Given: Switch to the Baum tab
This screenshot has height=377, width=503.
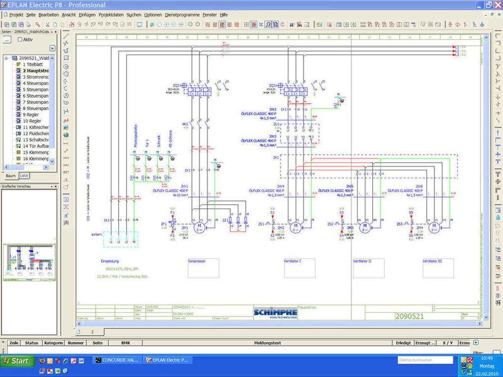Looking at the screenshot, I should 11,176.
